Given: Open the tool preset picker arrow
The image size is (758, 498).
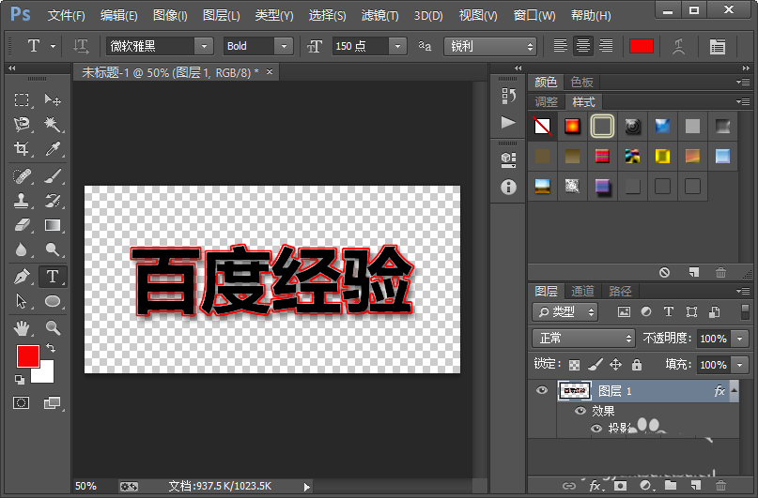Looking at the screenshot, I should [53, 46].
